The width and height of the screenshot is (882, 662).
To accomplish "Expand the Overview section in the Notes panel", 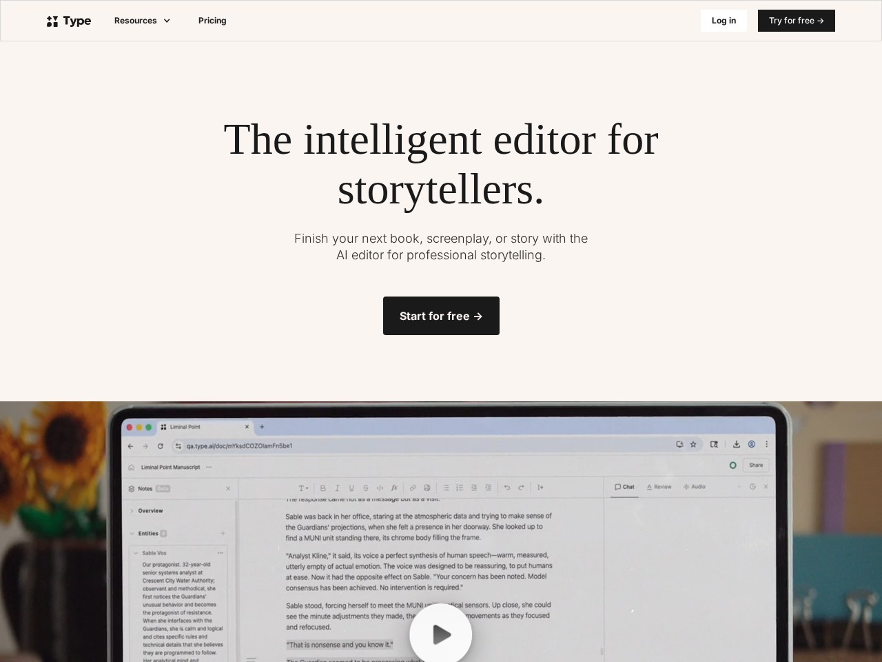I will (146, 511).
